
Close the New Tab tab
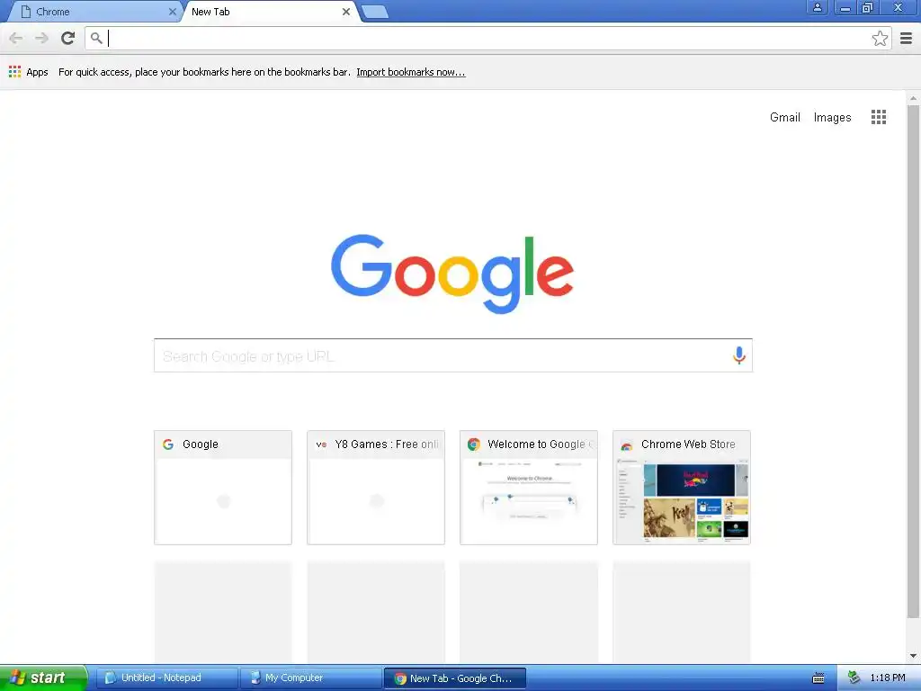[346, 12]
